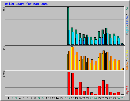Click day 25 on the axis

(99, 98)
